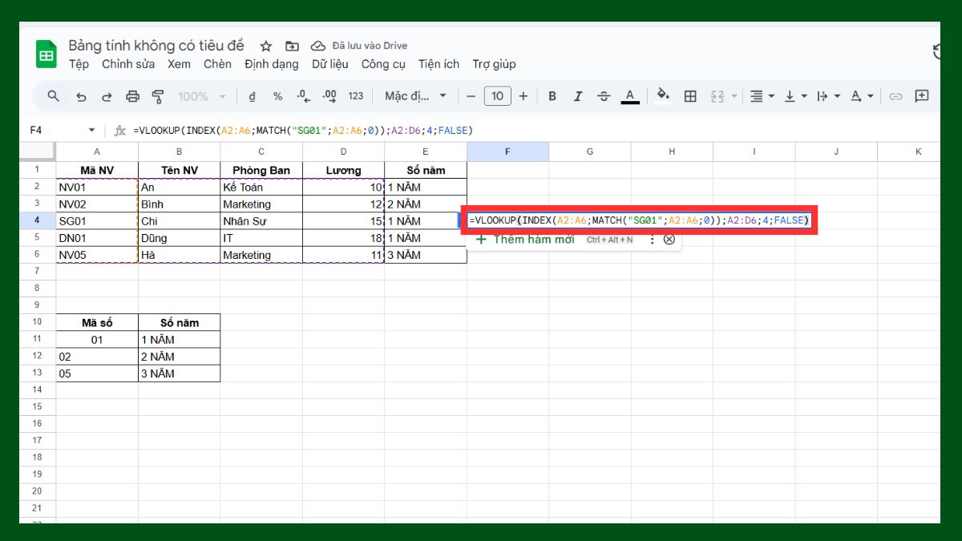
Task: Click the Decrease decimal places icon
Action: (302, 95)
